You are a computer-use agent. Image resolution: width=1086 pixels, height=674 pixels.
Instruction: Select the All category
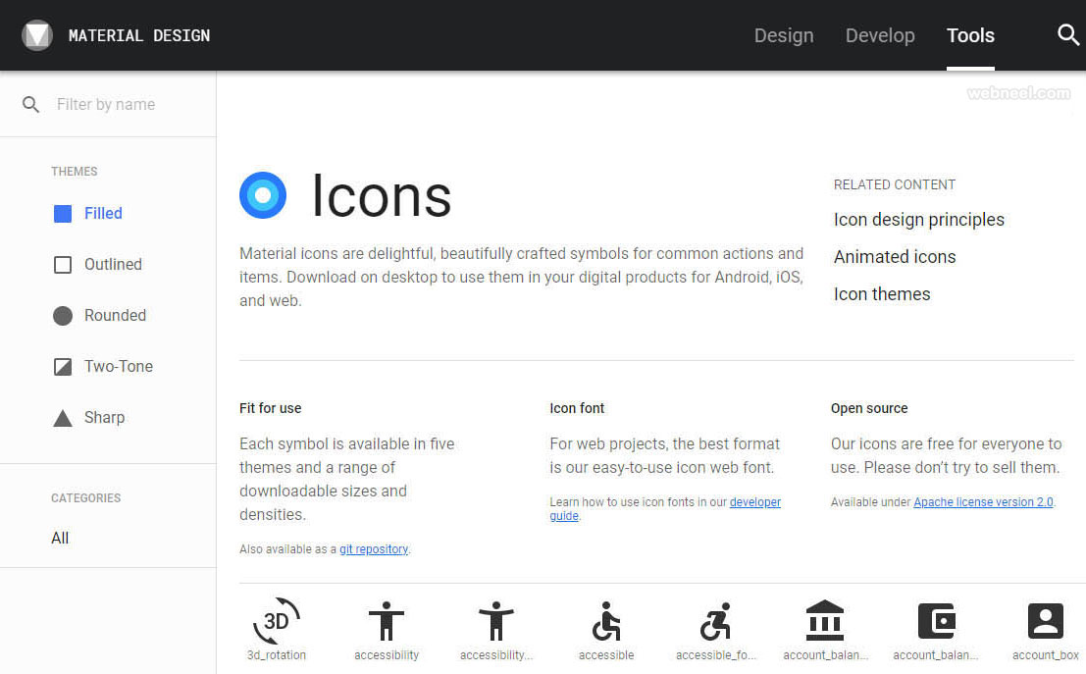coord(60,539)
